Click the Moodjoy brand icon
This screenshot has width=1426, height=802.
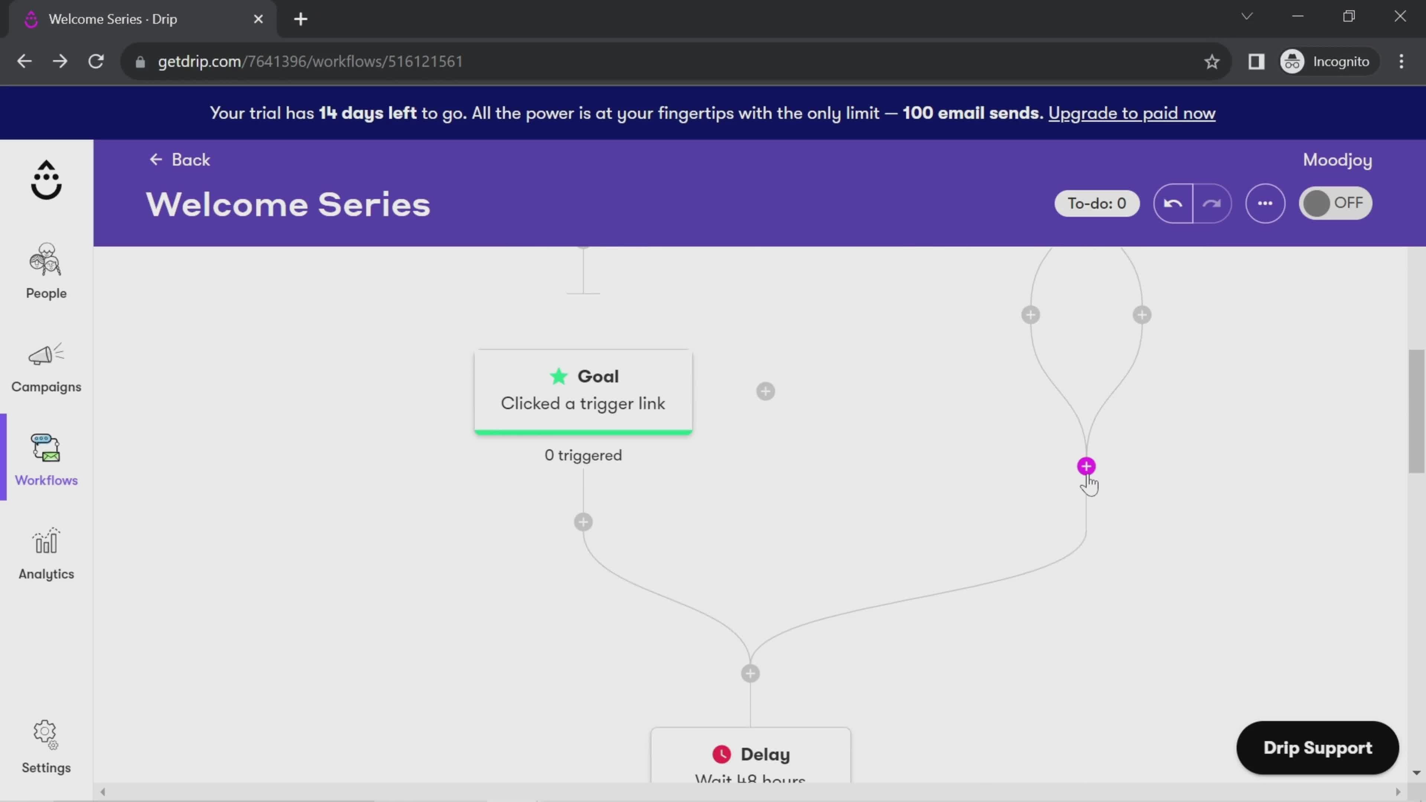click(x=46, y=179)
